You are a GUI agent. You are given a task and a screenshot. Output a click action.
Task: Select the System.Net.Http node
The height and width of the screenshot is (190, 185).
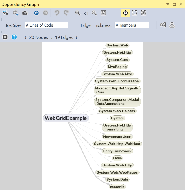point(117,52)
